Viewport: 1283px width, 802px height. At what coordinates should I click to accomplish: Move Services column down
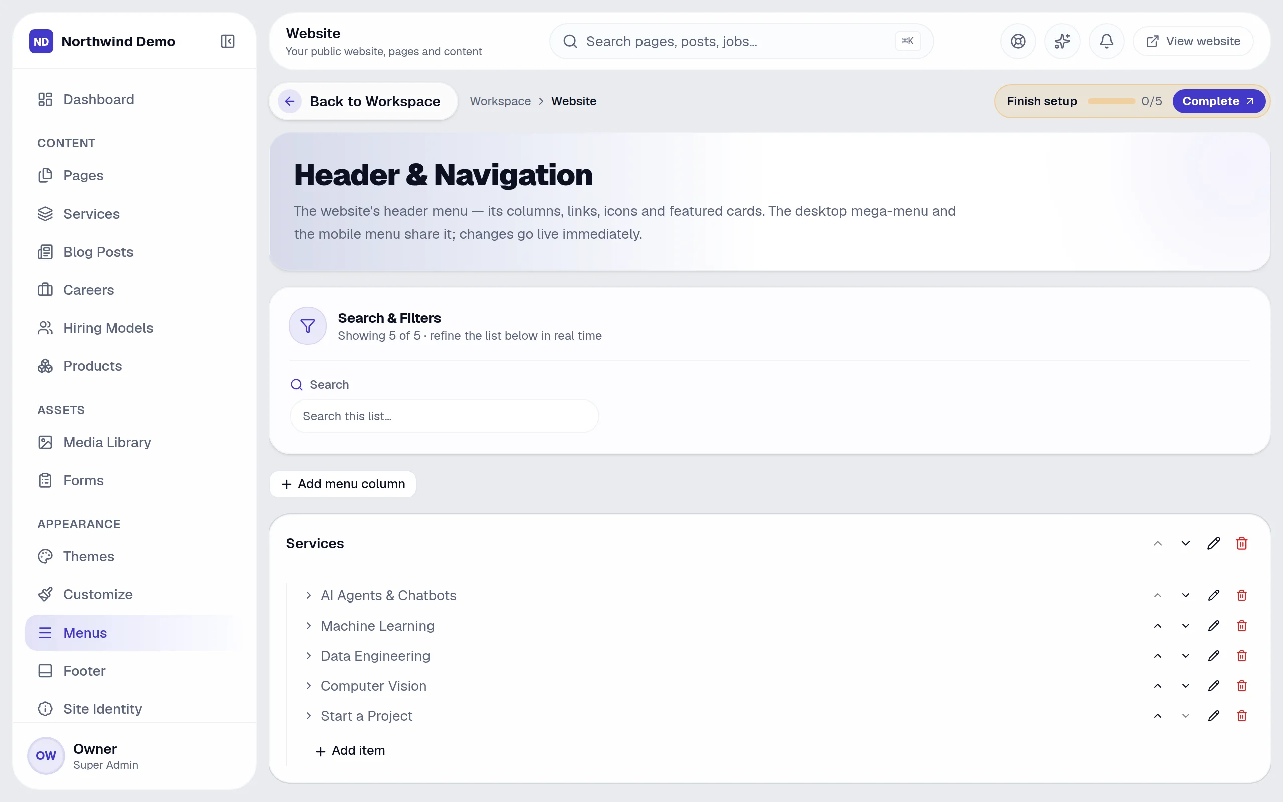[1185, 544]
